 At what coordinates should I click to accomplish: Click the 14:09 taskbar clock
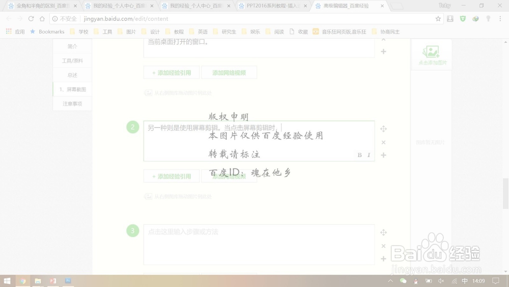pos(478,281)
